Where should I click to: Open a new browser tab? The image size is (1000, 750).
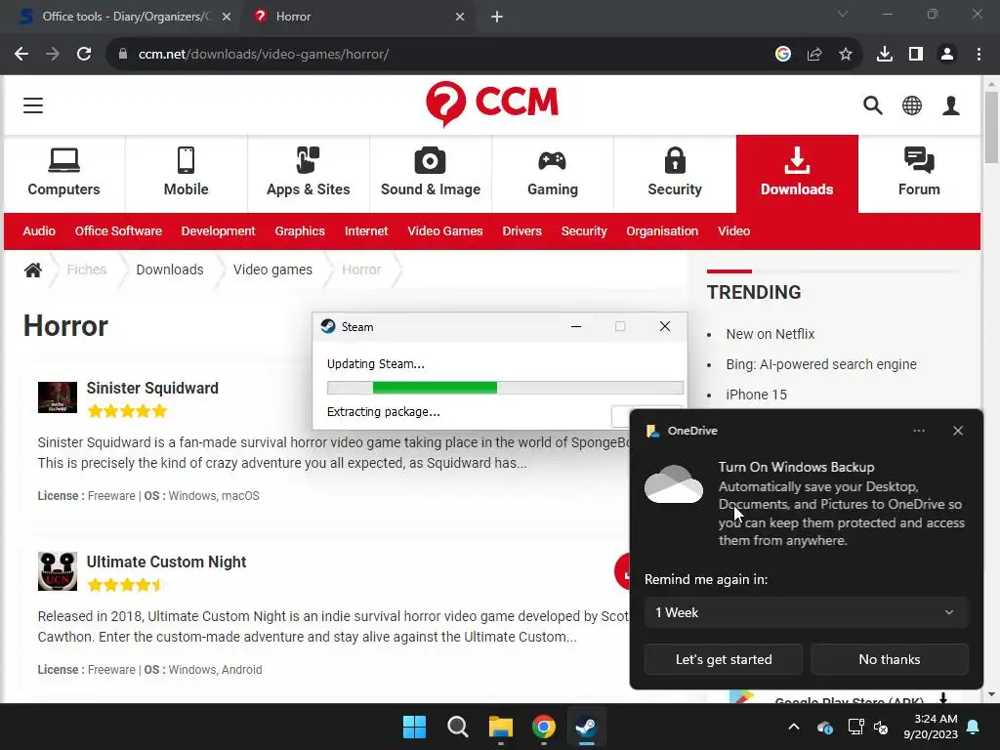[497, 17]
